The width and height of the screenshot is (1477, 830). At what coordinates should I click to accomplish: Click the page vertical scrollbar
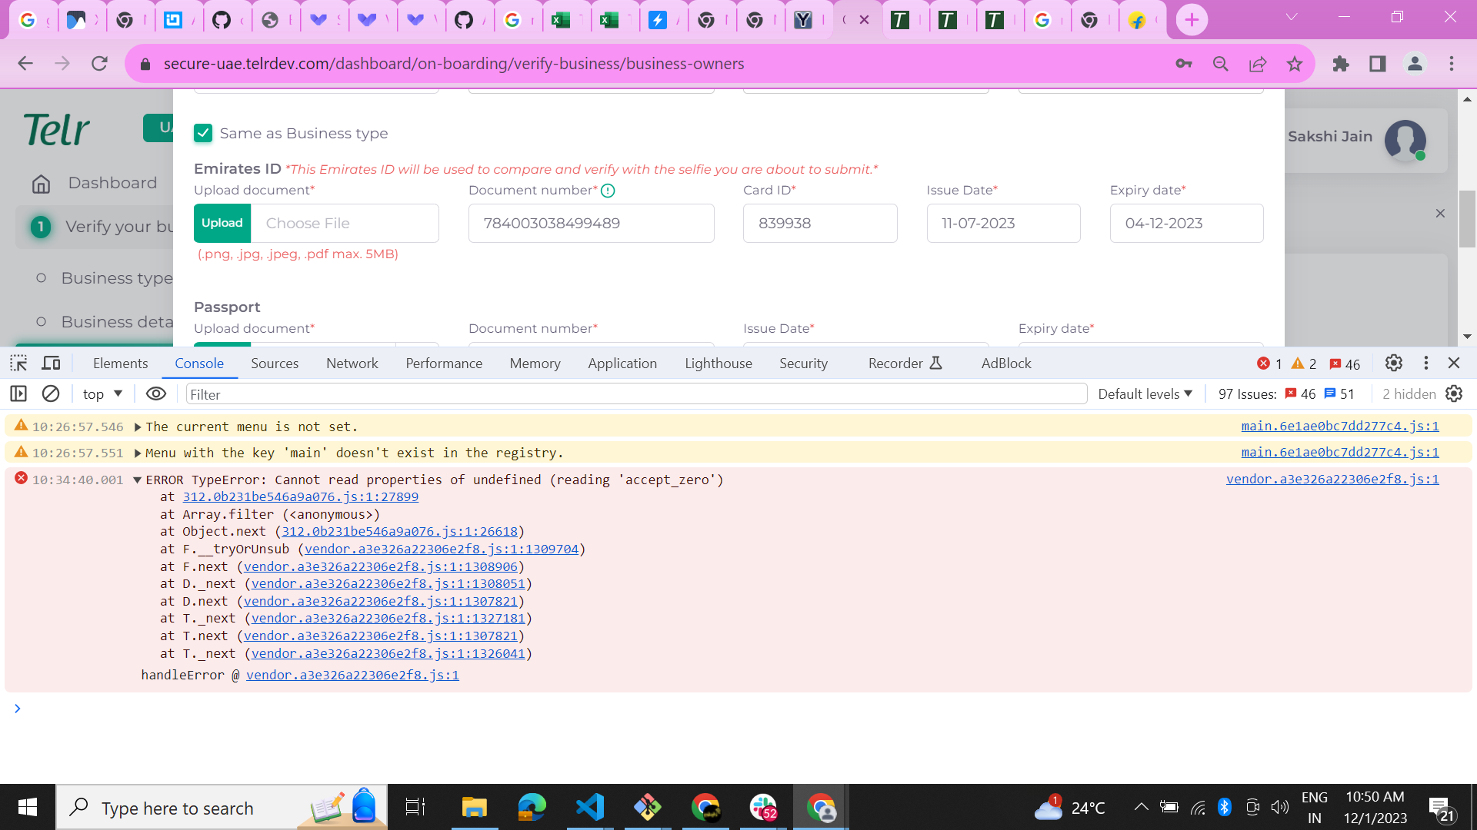[1467, 217]
